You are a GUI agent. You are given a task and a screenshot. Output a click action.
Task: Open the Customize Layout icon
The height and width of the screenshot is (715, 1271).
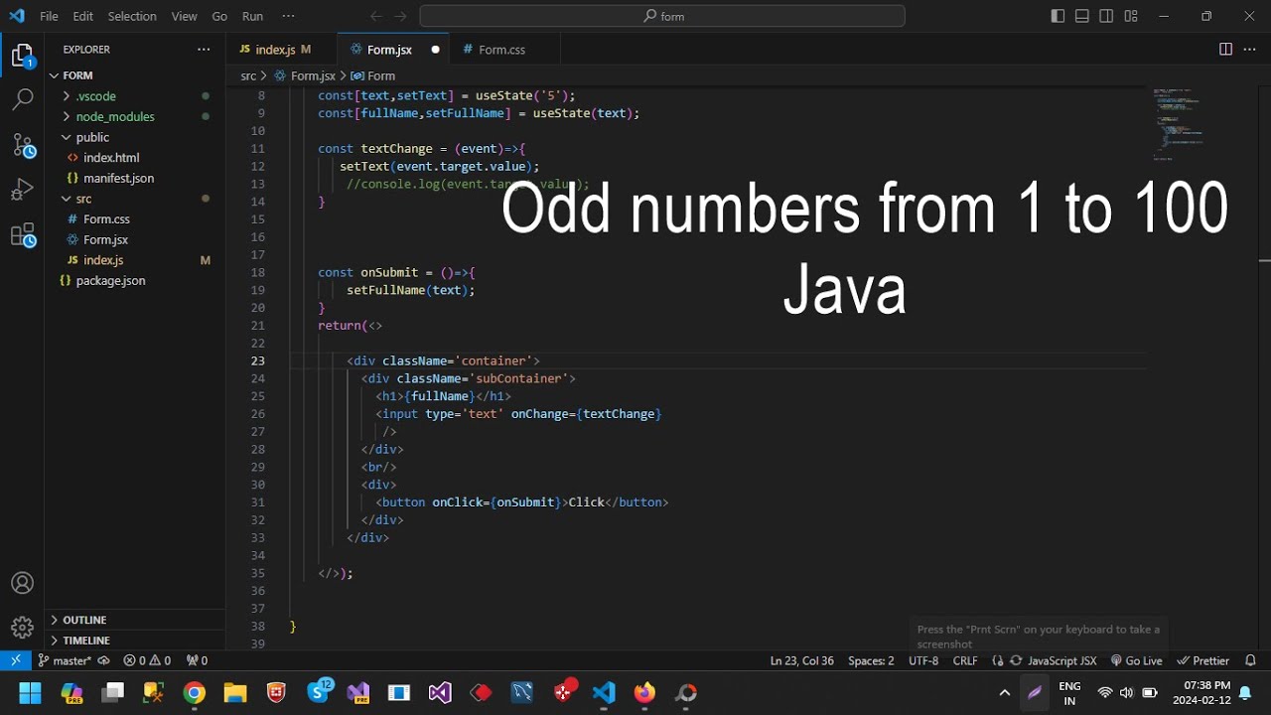tap(1131, 16)
